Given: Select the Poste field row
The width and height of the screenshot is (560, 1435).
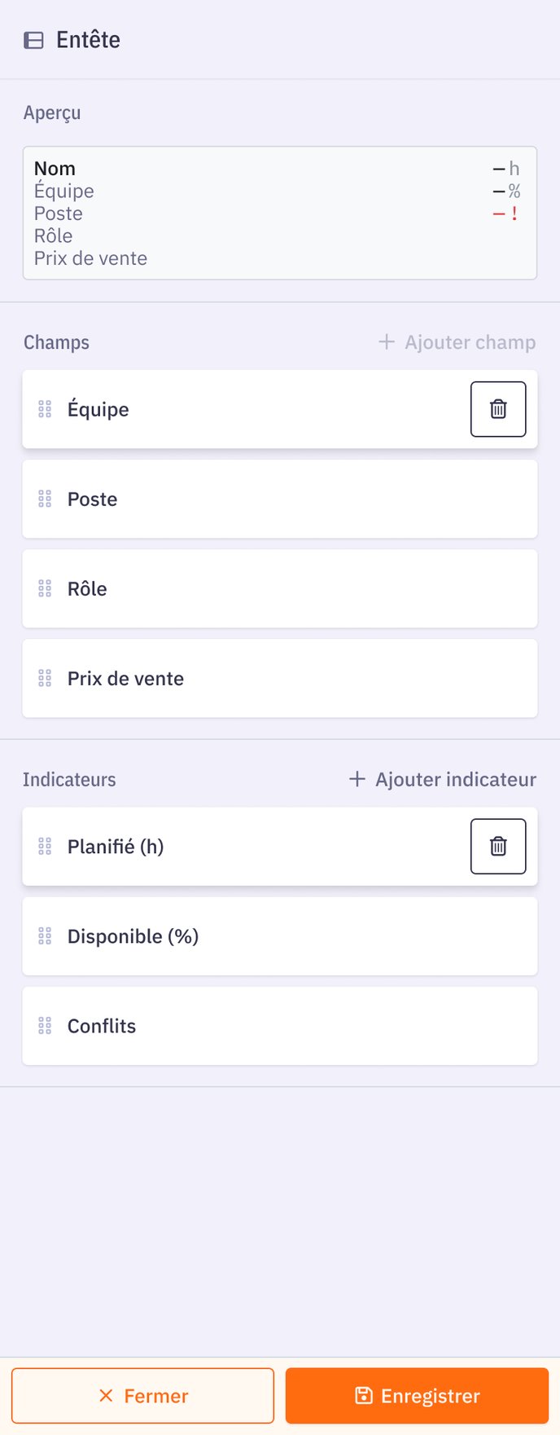Looking at the screenshot, I should point(280,499).
